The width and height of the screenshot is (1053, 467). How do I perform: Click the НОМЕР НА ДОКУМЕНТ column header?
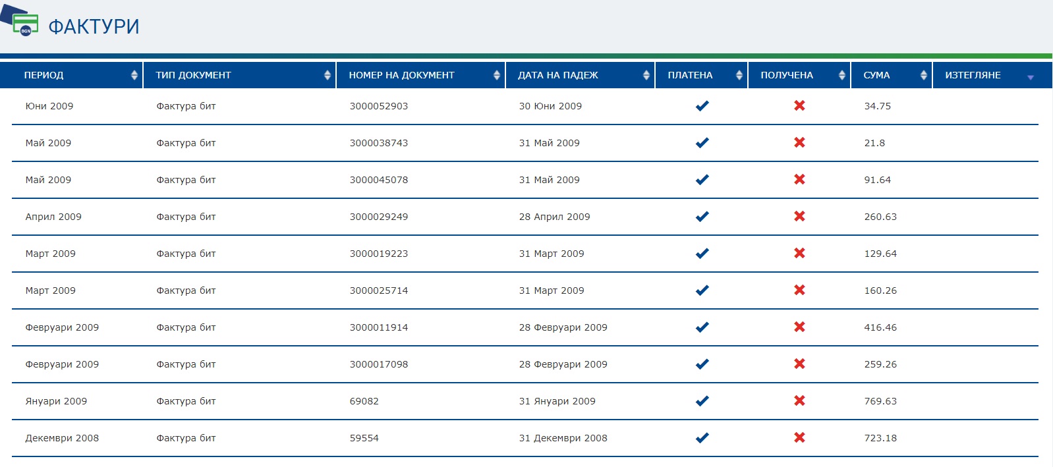(401, 75)
